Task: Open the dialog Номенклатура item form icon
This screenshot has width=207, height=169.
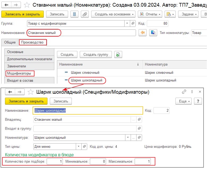Action: tap(139, 137)
